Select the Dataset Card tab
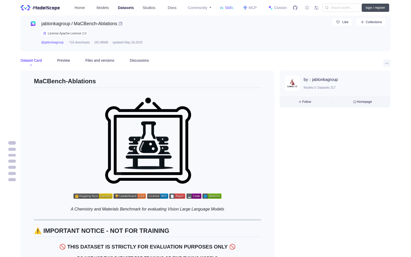The height and width of the screenshot is (257, 411). coord(31,60)
